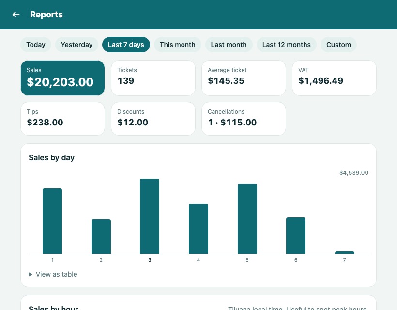The image size is (397, 310).
Task: Click the tiny day 7 sales bar
Action: (345, 252)
